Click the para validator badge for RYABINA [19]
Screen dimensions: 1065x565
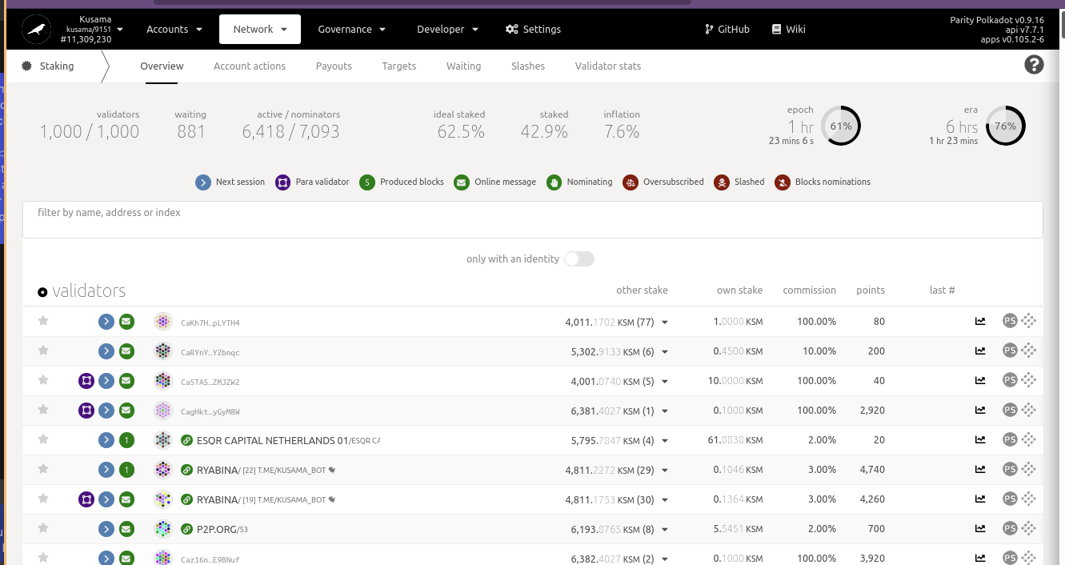(x=86, y=499)
